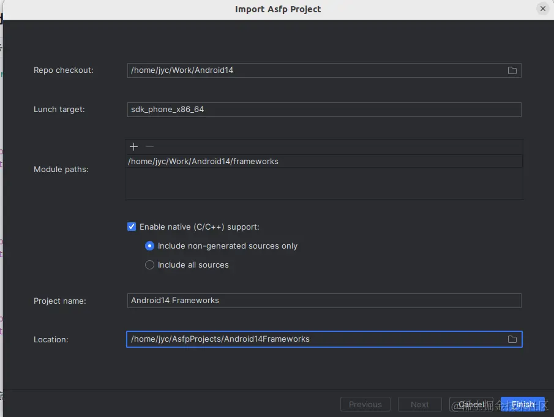The height and width of the screenshot is (417, 554).
Task: Click the Next button
Action: (419, 404)
